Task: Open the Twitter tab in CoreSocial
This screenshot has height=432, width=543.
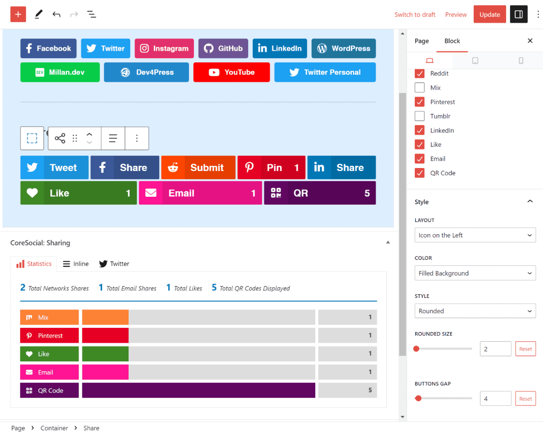Action: pos(114,264)
